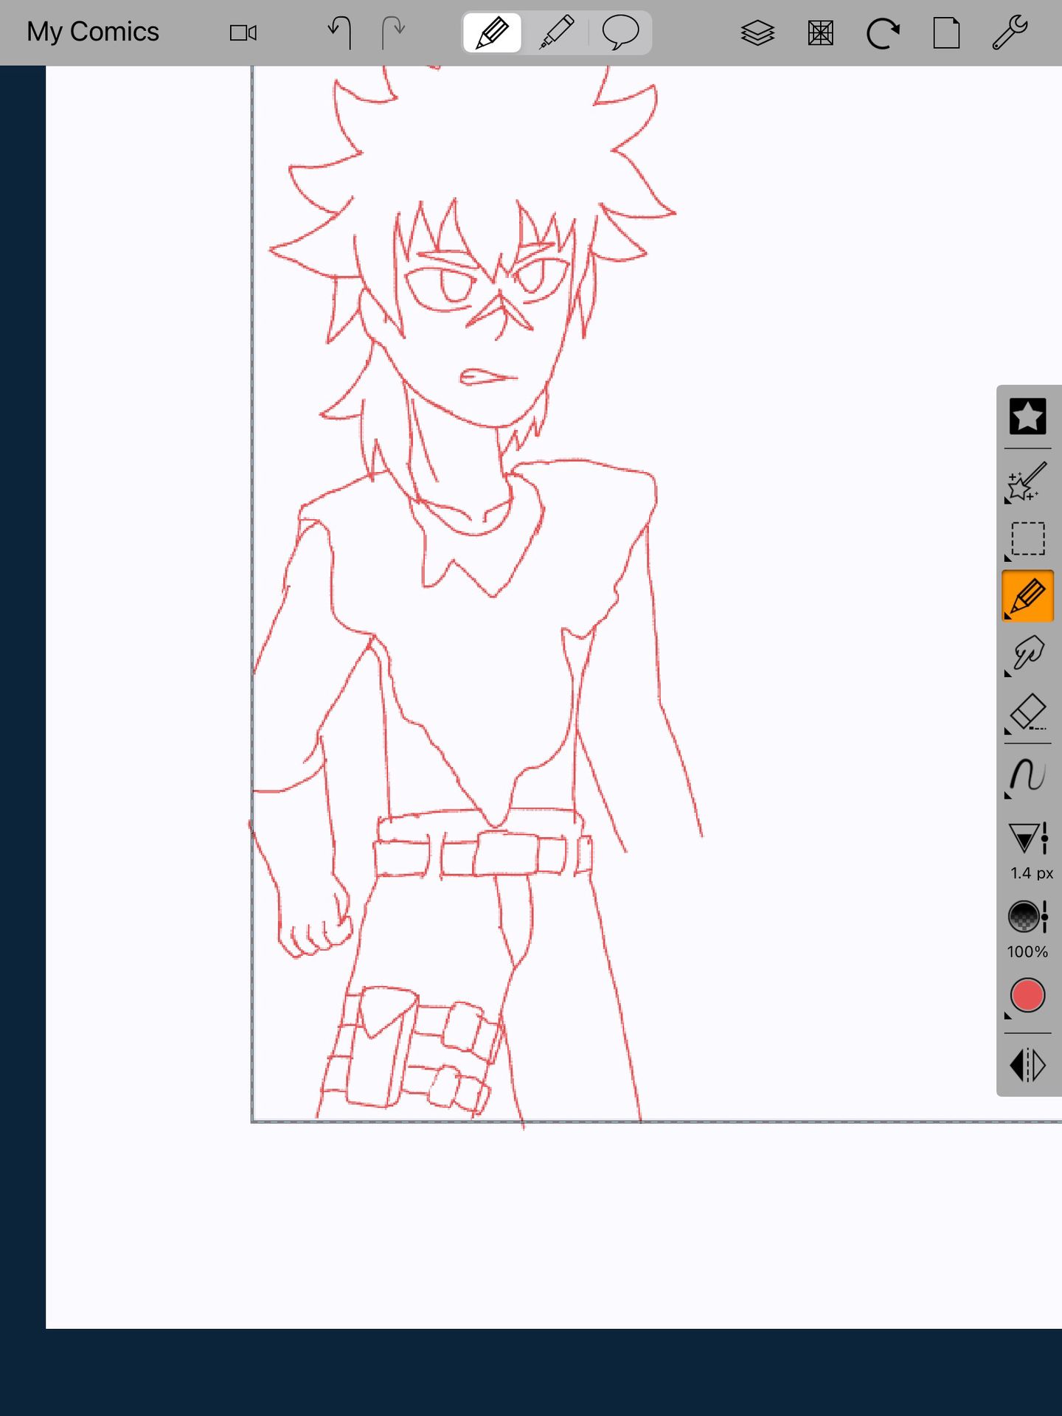Image resolution: width=1062 pixels, height=1416 pixels.
Task: Redo the undone stroke
Action: (393, 33)
